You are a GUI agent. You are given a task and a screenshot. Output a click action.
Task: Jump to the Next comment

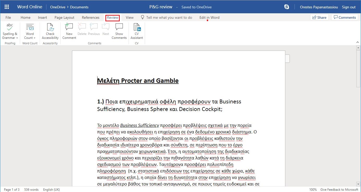coord(106,31)
